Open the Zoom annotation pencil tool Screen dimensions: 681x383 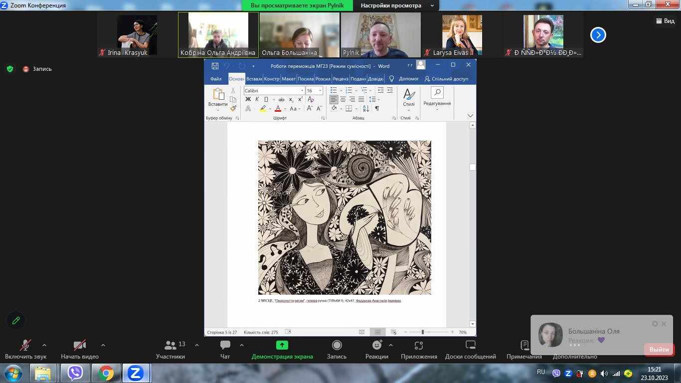click(16, 321)
